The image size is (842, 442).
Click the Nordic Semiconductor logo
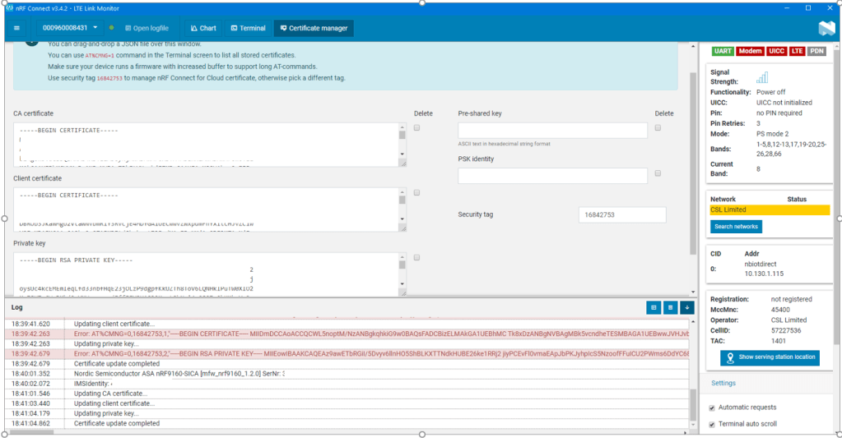pyautogui.click(x=826, y=28)
